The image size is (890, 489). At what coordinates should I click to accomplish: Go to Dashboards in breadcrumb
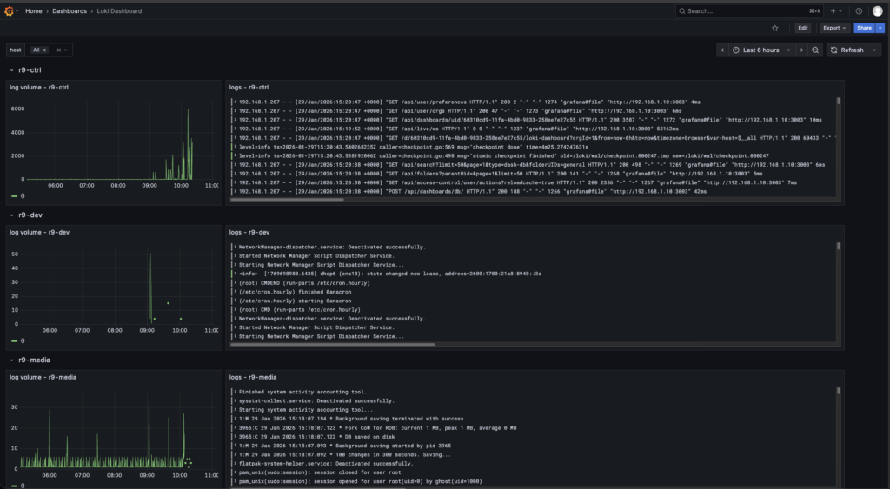coord(70,11)
